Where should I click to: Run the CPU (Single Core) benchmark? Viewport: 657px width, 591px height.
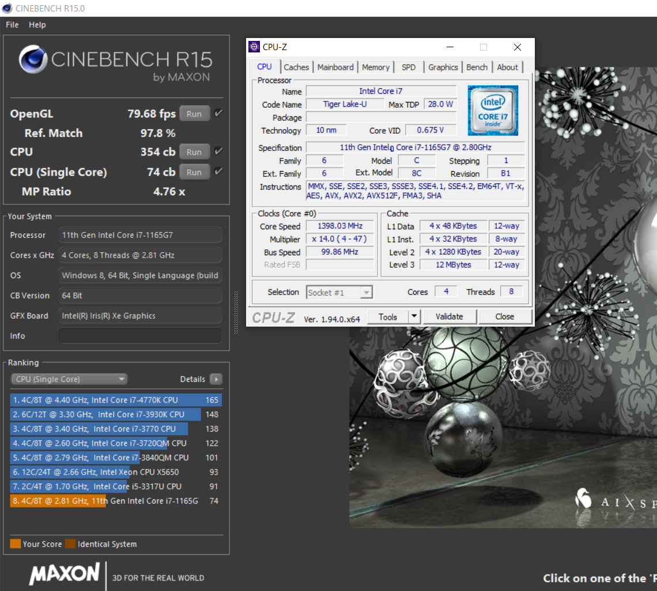pos(194,172)
